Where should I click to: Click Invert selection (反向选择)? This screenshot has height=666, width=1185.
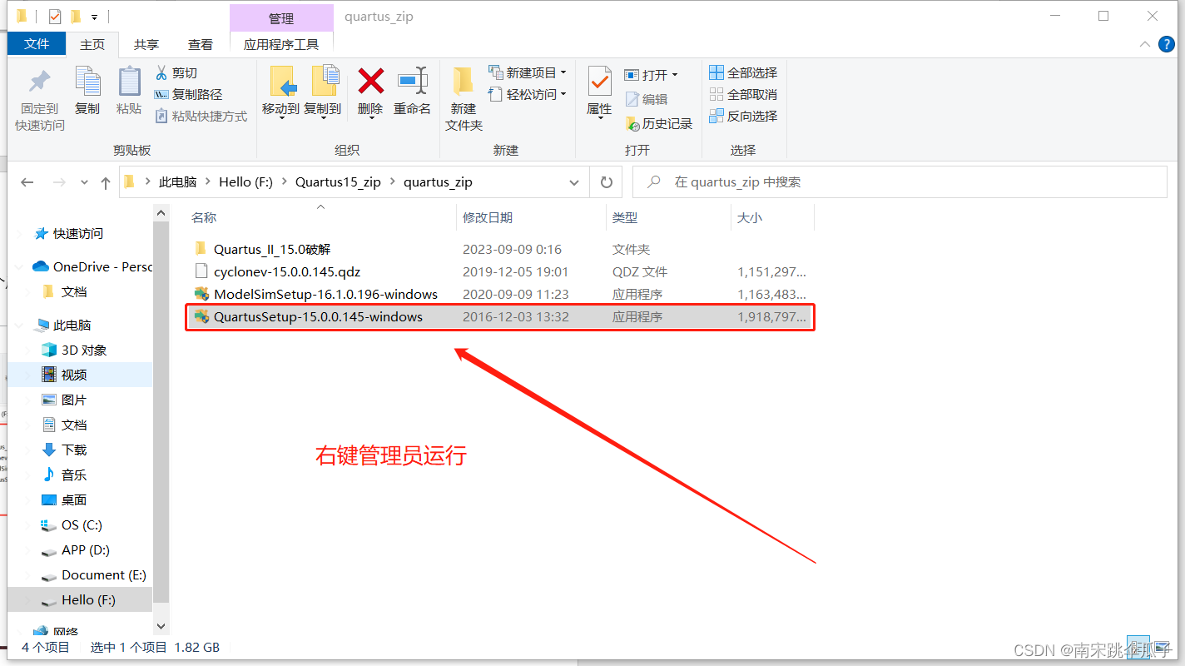743,116
